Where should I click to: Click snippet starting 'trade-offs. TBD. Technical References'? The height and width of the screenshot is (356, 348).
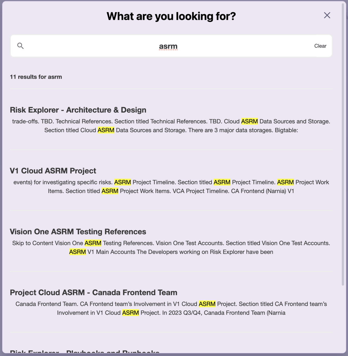pos(171,126)
